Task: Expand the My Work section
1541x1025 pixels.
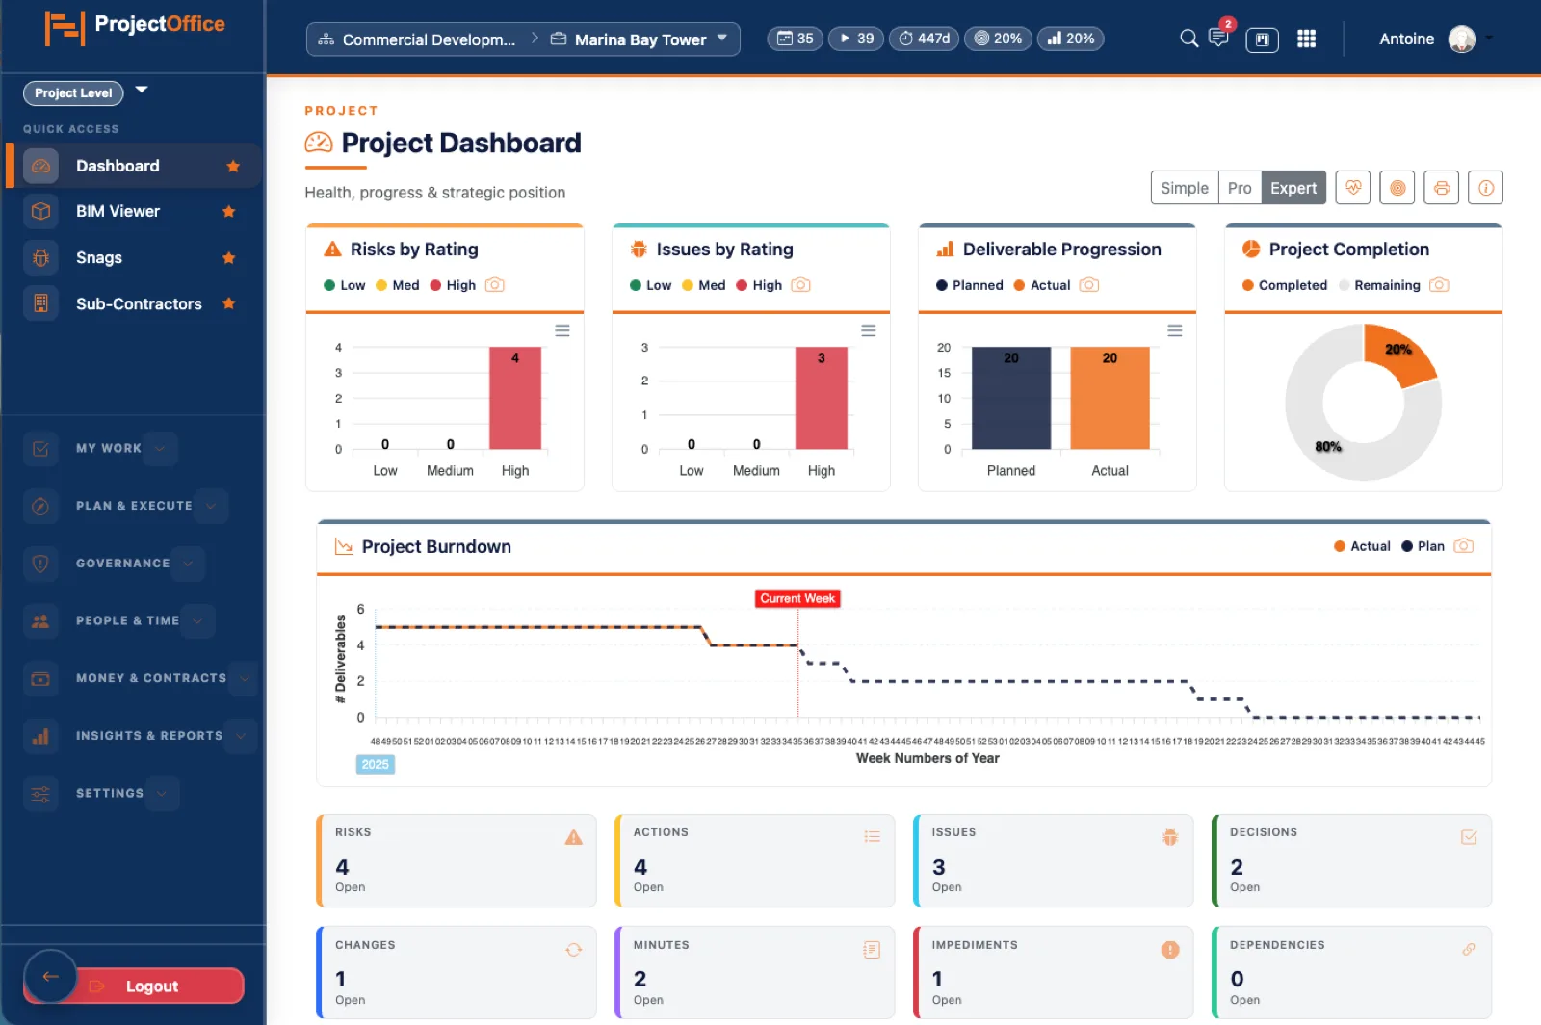Action: click(x=160, y=448)
